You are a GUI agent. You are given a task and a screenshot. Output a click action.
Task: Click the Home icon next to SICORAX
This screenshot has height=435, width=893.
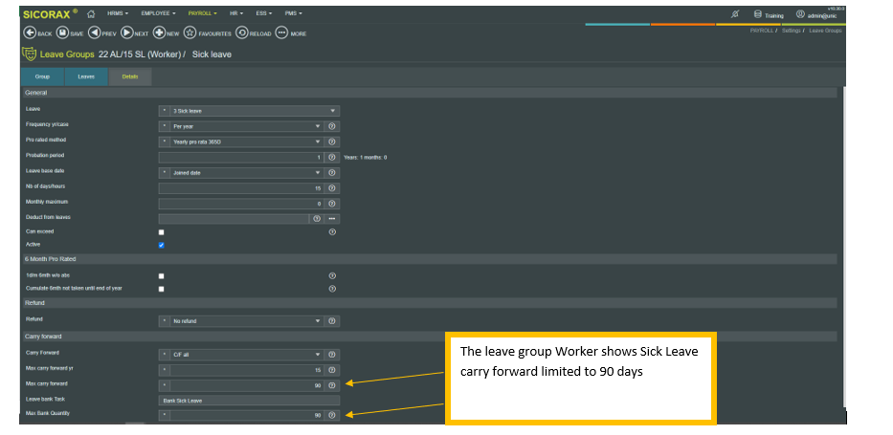coord(91,14)
